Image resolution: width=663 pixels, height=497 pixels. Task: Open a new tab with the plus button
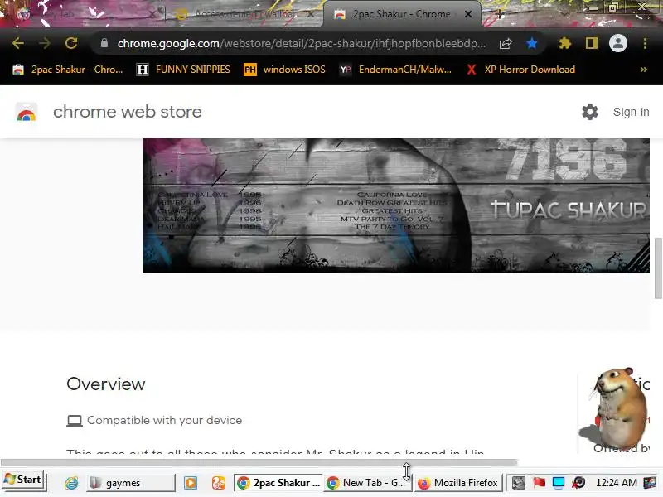coord(500,14)
